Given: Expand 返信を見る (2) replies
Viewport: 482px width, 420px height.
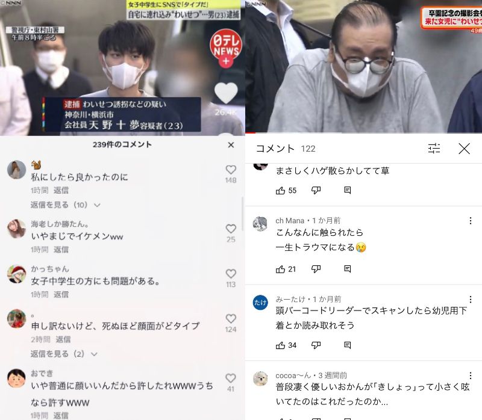Looking at the screenshot, I should pyautogui.click(x=64, y=354).
